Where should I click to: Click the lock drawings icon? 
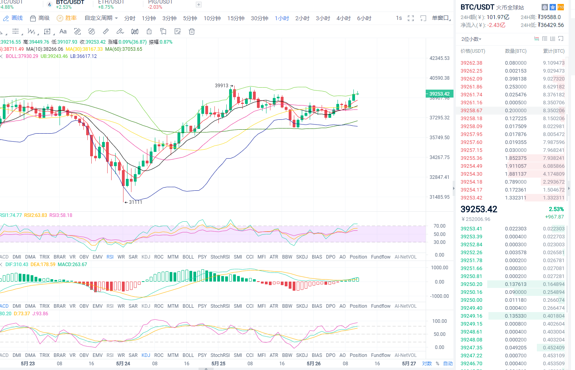click(x=149, y=31)
